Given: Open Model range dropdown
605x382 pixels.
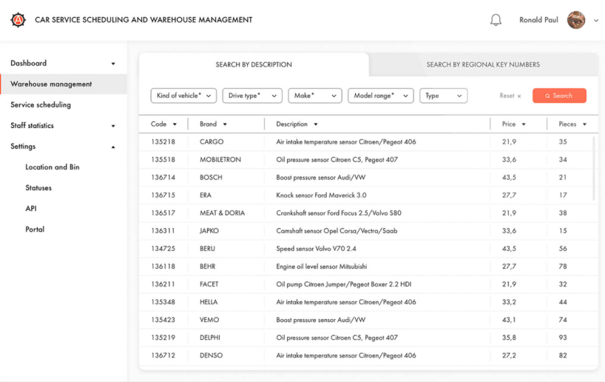Looking at the screenshot, I should pos(381,95).
